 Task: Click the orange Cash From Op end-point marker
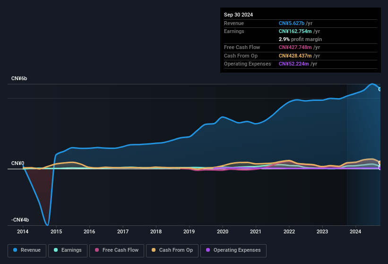(380, 163)
